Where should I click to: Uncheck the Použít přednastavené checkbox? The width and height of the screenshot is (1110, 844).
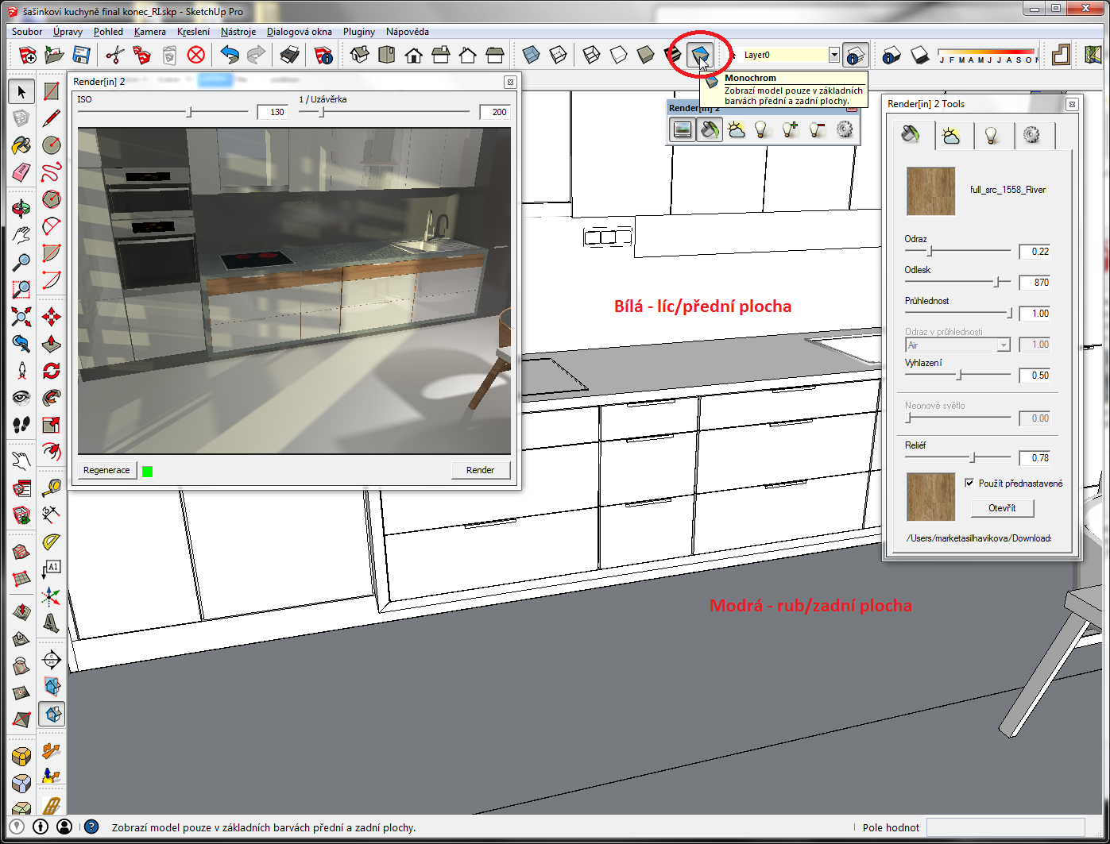point(969,483)
